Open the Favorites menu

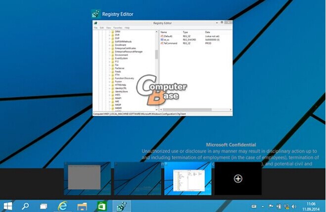pos(118,28)
